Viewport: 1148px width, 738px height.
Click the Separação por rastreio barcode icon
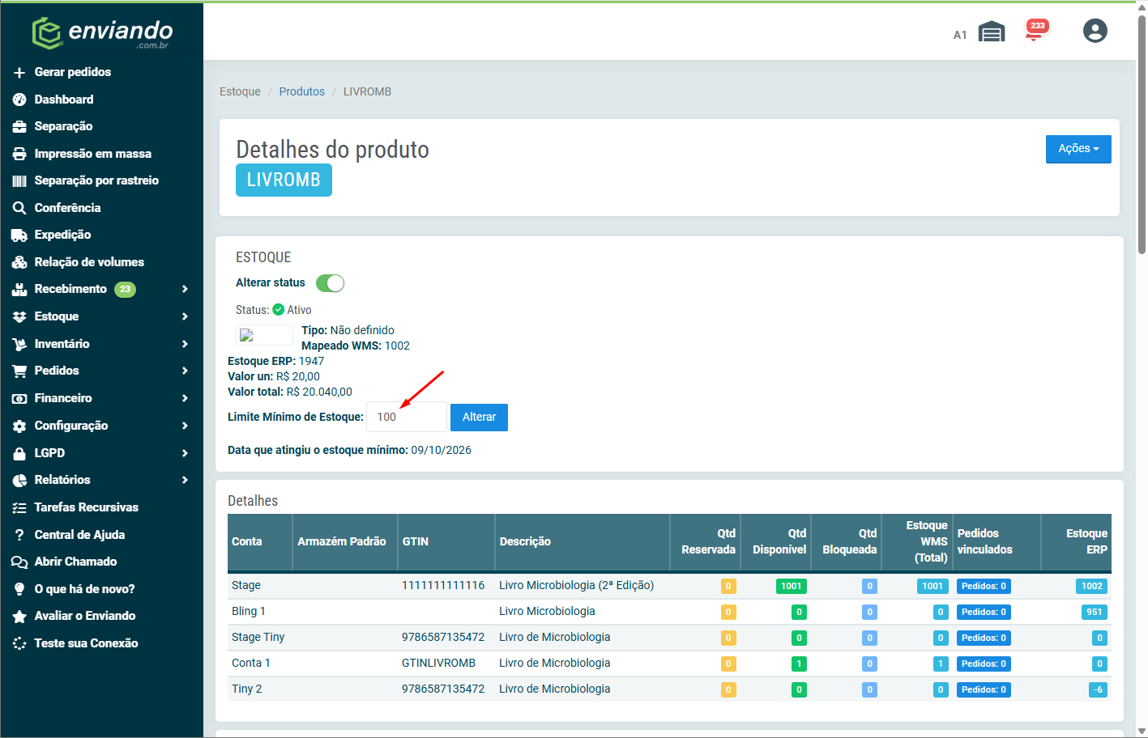point(19,181)
